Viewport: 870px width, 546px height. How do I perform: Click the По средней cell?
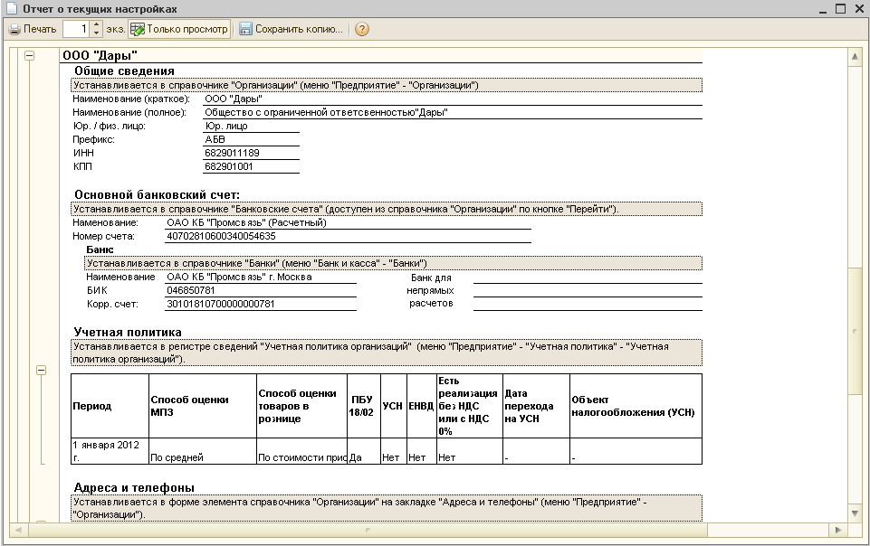[x=203, y=451]
